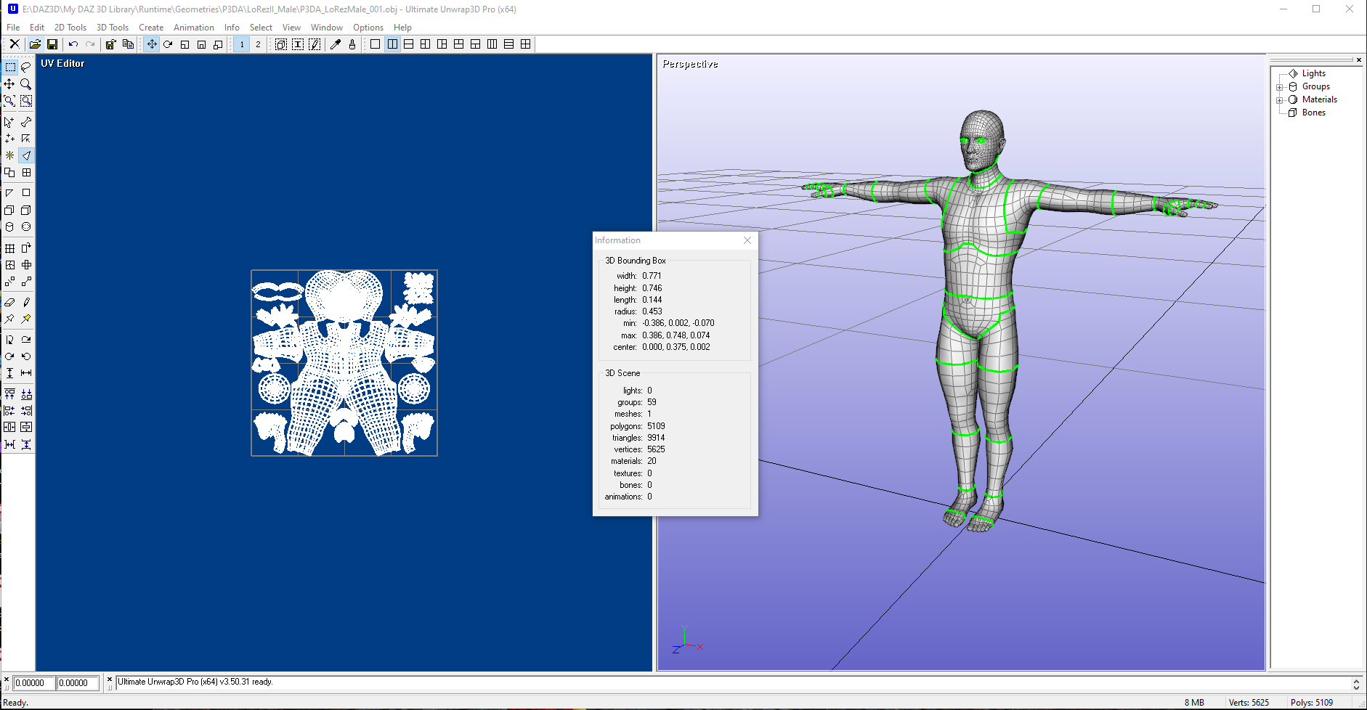Close the Information dialog
1367x710 pixels.
tap(747, 240)
